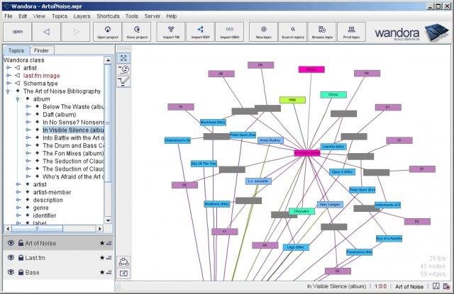Viewport: 454px width, 294px height.
Task: Select the second graph tool below fit-view
Action: pyautogui.click(x=123, y=69)
